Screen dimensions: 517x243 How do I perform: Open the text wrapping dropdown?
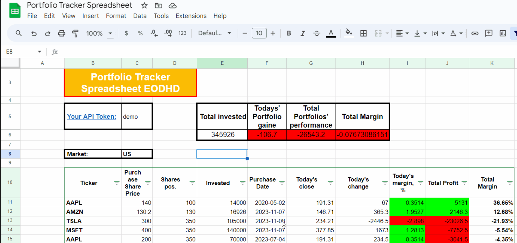pos(439,33)
